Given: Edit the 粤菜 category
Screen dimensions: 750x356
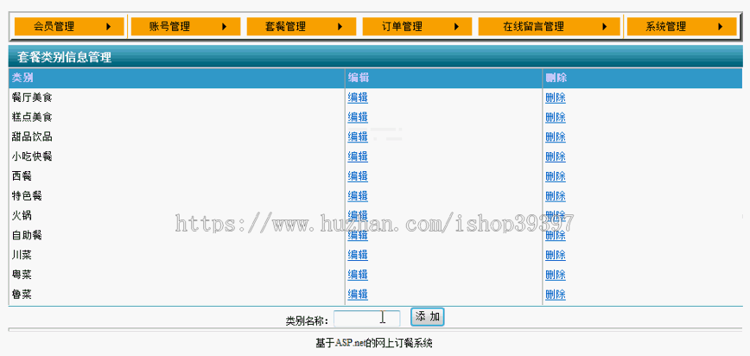Looking at the screenshot, I should click(x=358, y=275).
